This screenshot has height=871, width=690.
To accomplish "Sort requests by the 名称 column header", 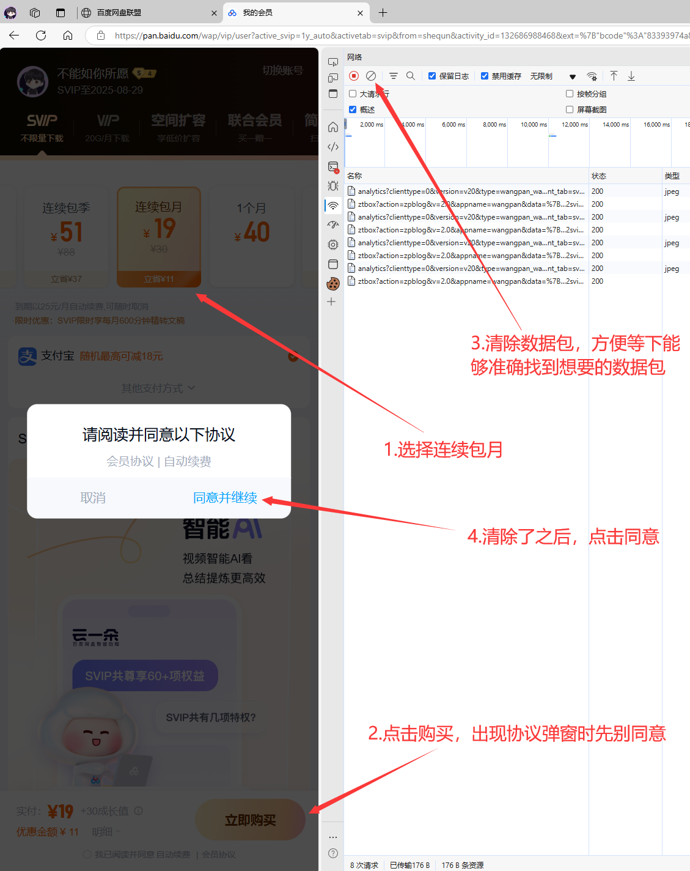I will [466, 176].
